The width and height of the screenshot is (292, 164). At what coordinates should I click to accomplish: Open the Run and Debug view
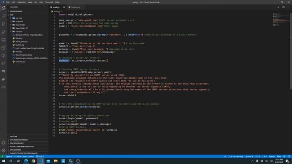(x=4, y=32)
